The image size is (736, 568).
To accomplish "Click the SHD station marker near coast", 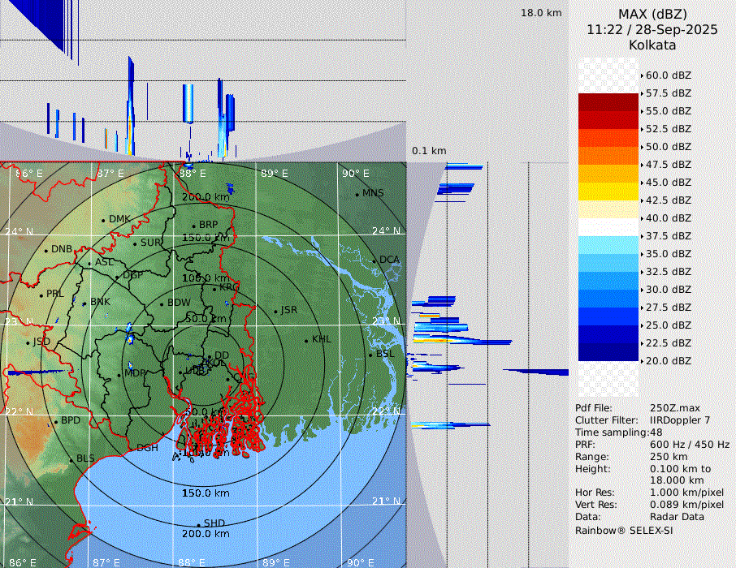I will point(198,524).
